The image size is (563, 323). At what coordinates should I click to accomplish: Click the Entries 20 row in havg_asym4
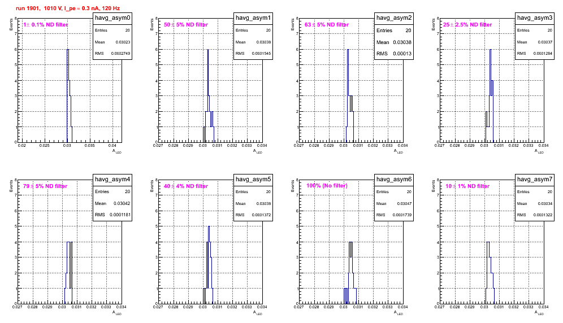(x=112, y=191)
